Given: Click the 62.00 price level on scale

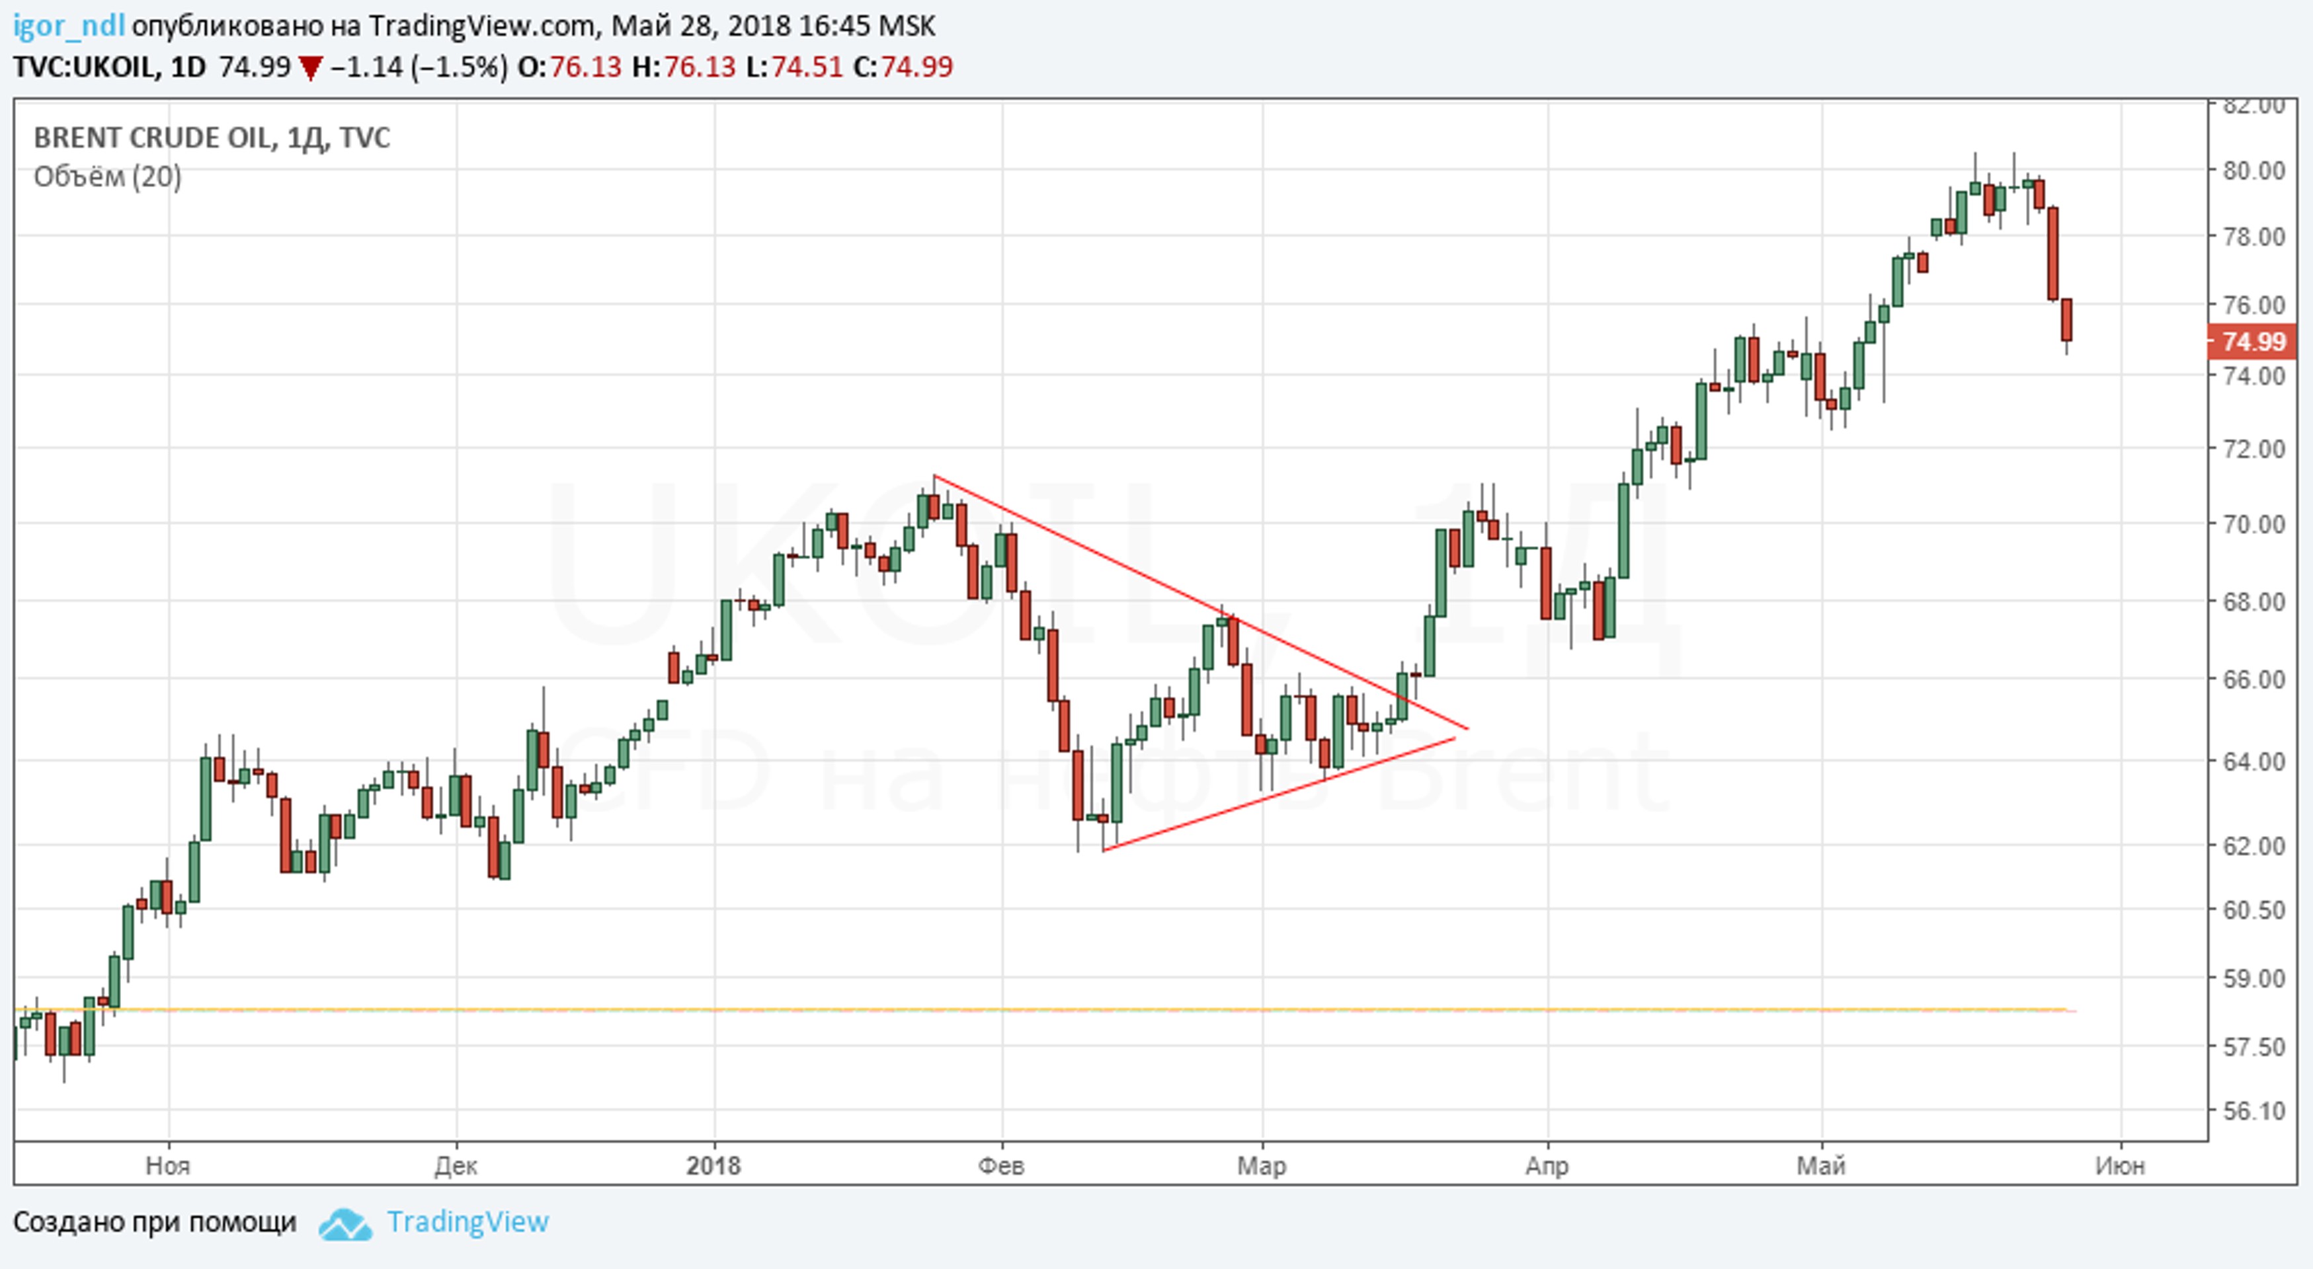Looking at the screenshot, I should click(x=2253, y=845).
